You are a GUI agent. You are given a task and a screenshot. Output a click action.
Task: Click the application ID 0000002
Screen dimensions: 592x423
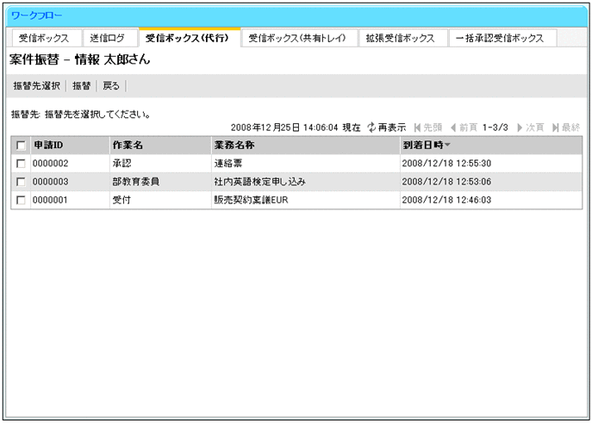[50, 164]
